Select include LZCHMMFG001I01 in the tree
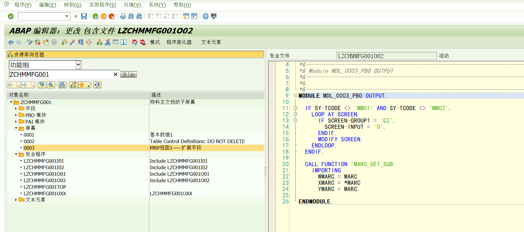The image size is (524, 232). pyautogui.click(x=44, y=161)
